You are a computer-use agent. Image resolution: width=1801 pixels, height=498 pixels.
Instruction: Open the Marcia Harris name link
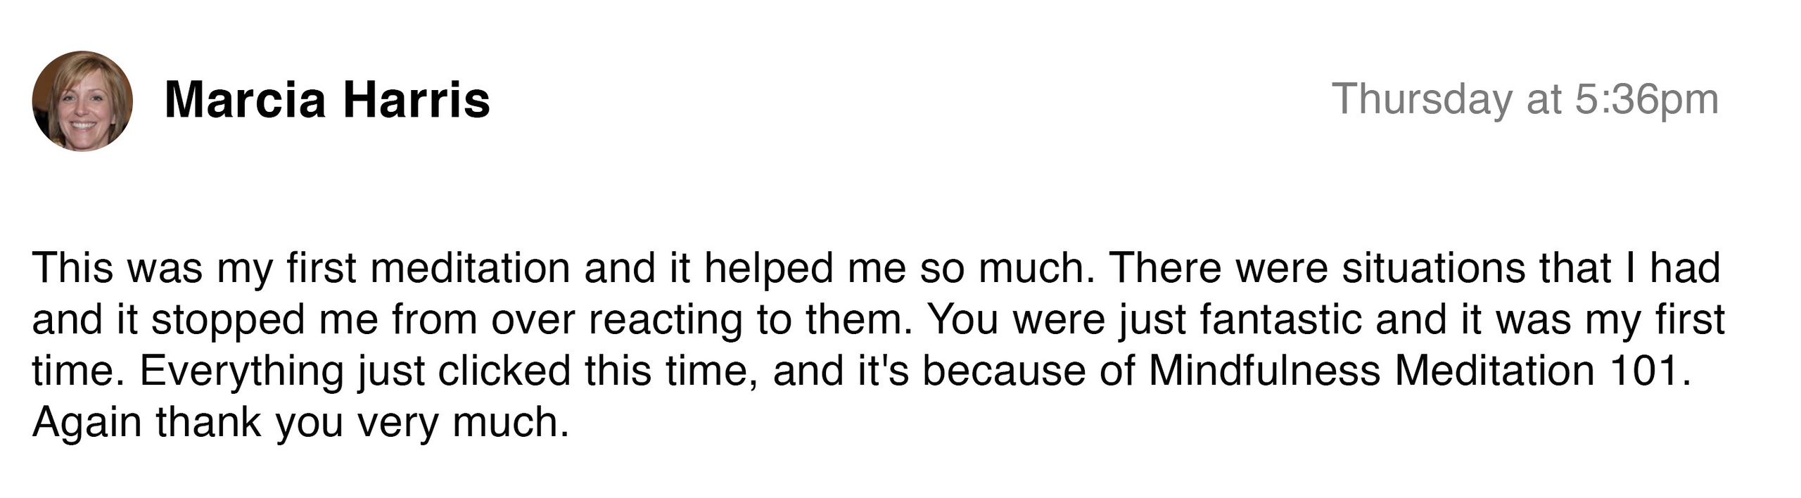[x=327, y=100]
